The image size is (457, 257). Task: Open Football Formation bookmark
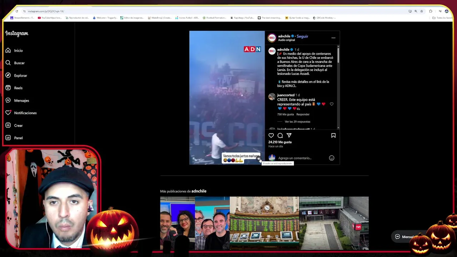[215, 18]
